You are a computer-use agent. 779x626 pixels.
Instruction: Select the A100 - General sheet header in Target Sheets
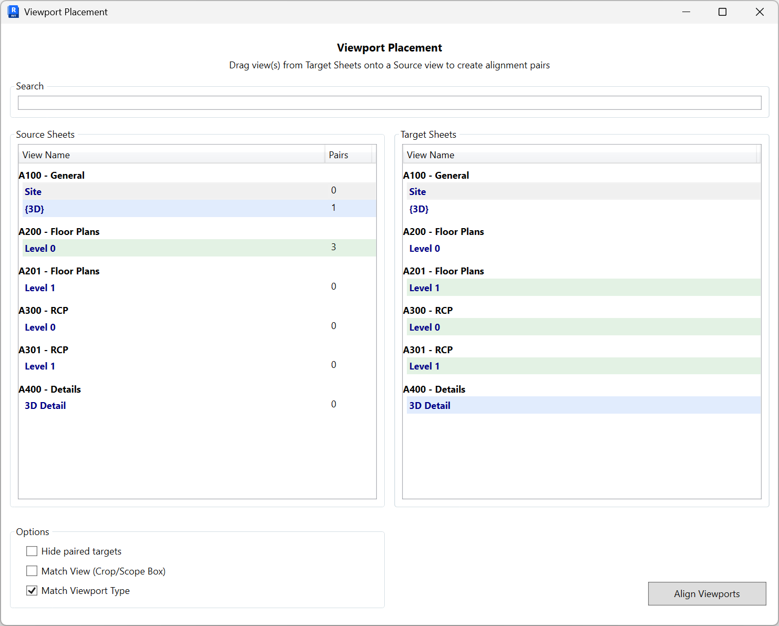tap(436, 175)
